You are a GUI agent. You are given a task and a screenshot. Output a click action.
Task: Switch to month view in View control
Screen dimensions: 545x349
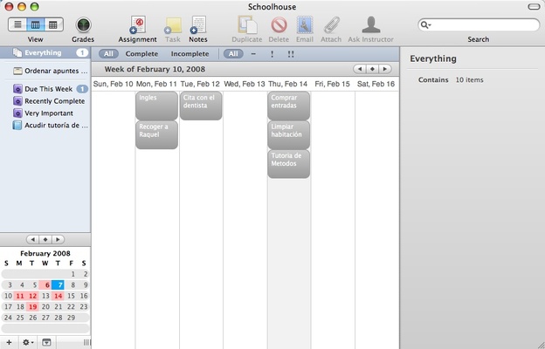click(x=53, y=24)
